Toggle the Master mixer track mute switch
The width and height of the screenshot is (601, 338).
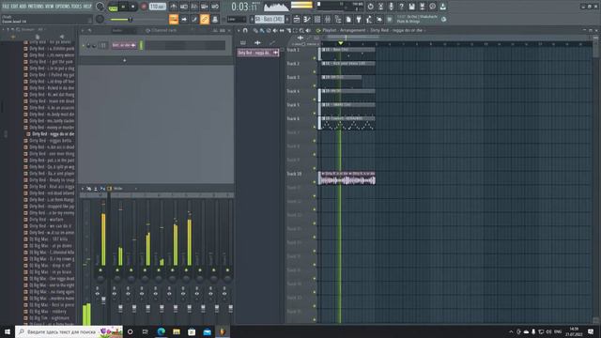click(100, 270)
